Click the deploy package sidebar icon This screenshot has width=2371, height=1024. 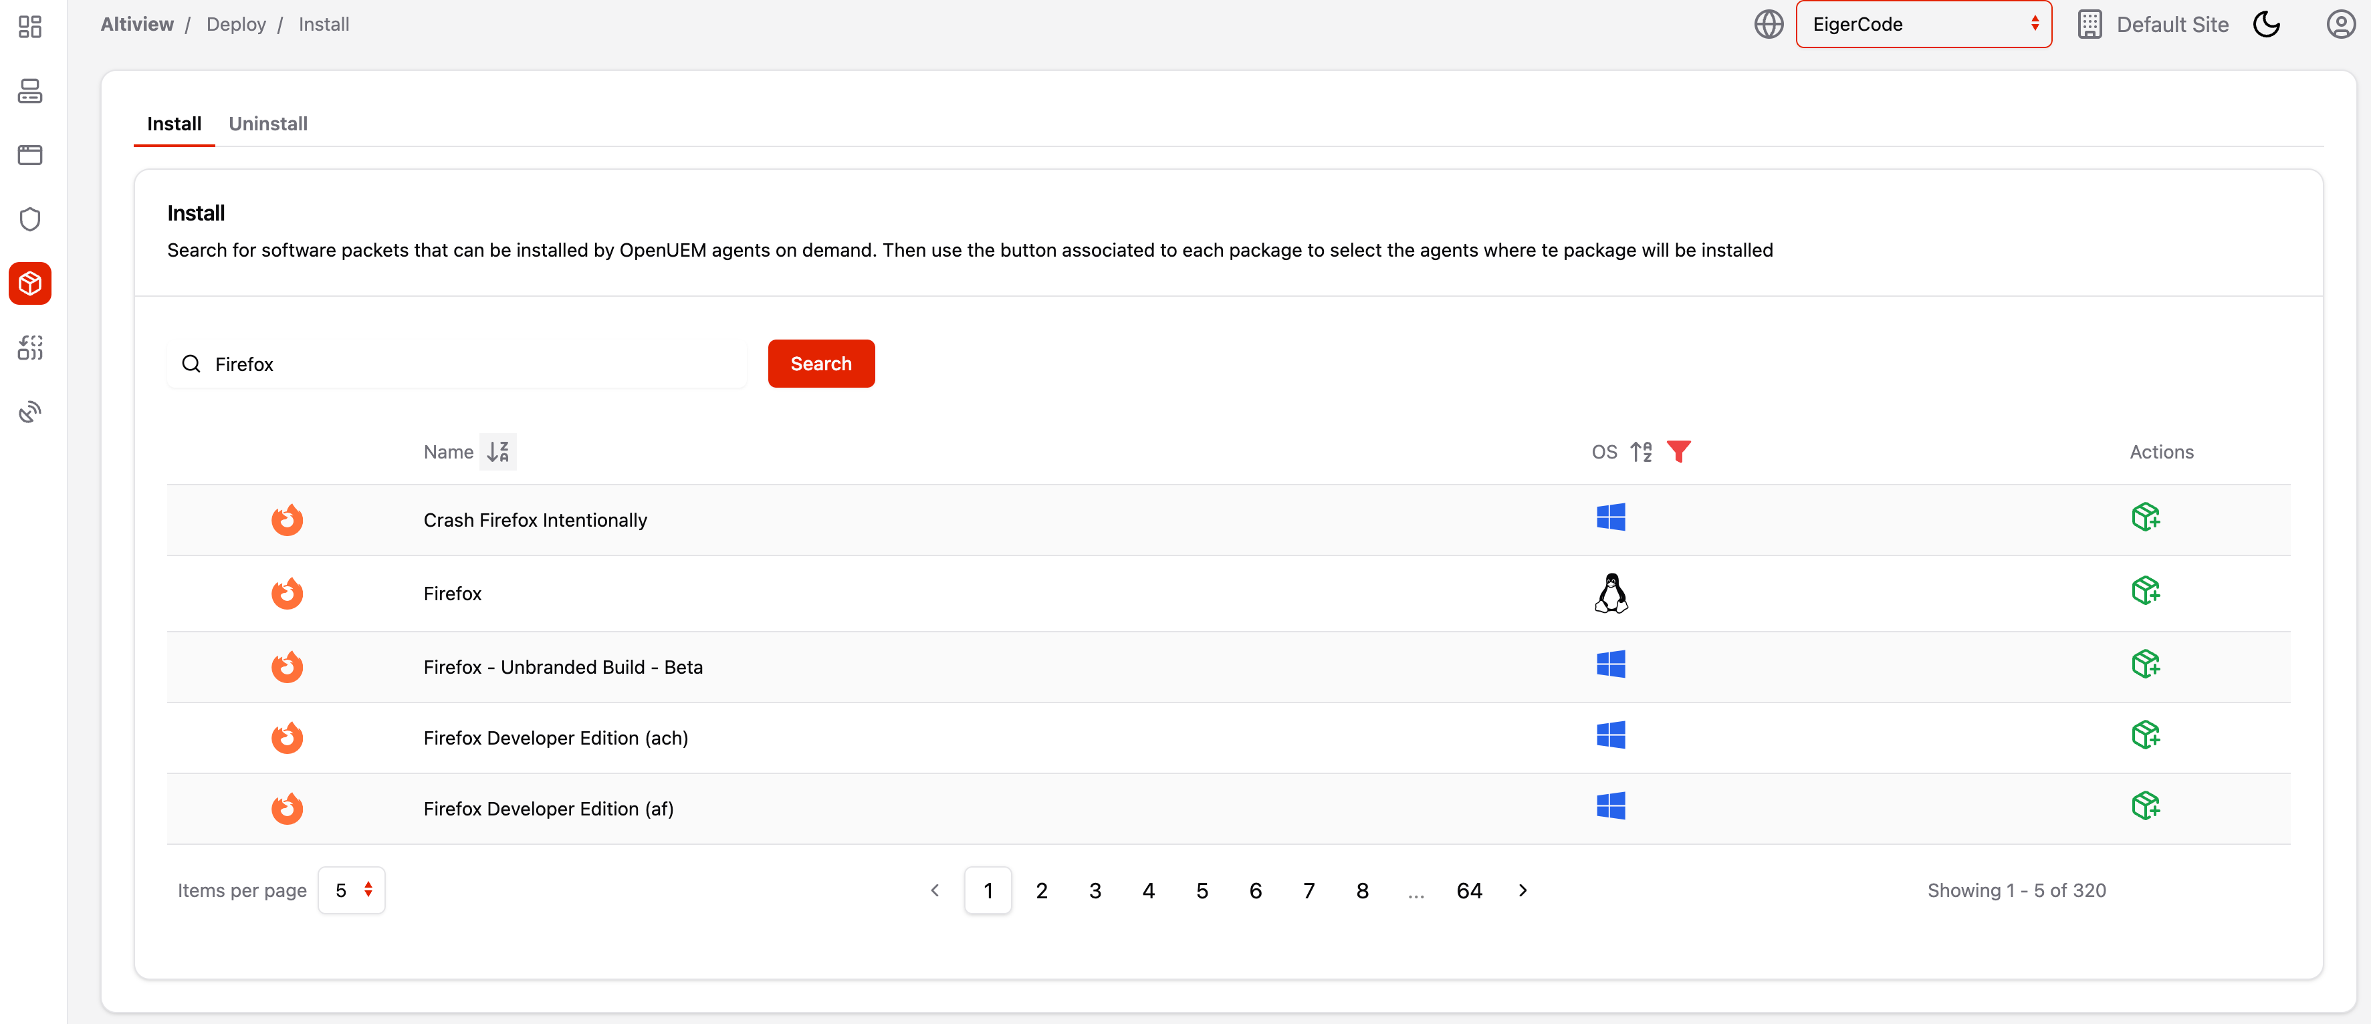point(29,283)
